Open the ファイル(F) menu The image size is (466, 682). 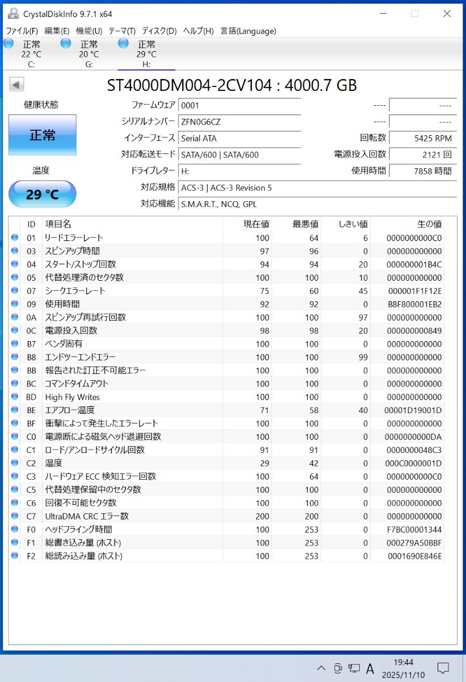click(x=22, y=31)
